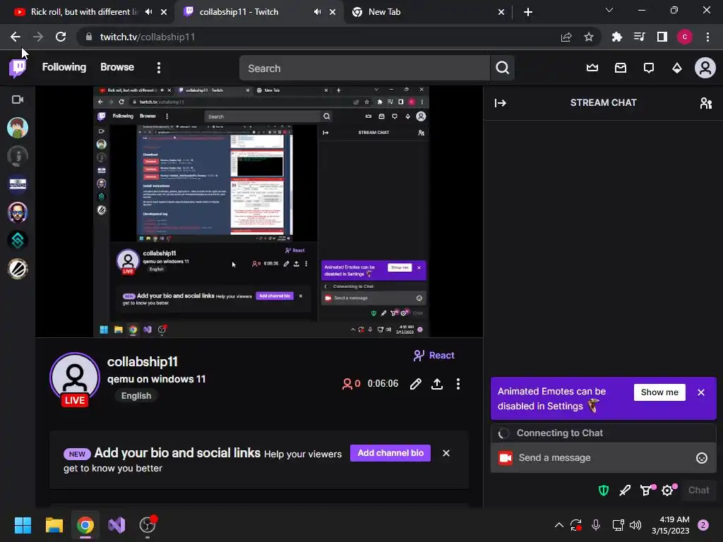
Task: Dismiss the bio and social links banner
Action: [x=446, y=453]
